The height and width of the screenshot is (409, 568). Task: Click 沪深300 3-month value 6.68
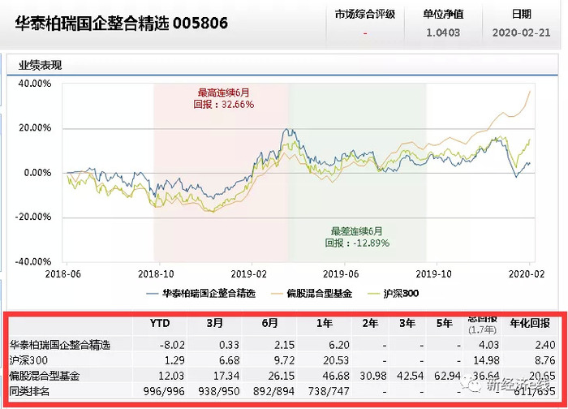230,360
